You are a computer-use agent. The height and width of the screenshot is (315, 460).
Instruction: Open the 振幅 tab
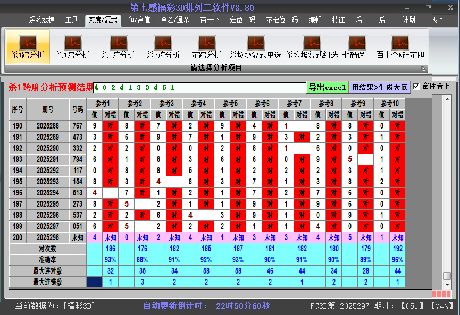pos(315,20)
